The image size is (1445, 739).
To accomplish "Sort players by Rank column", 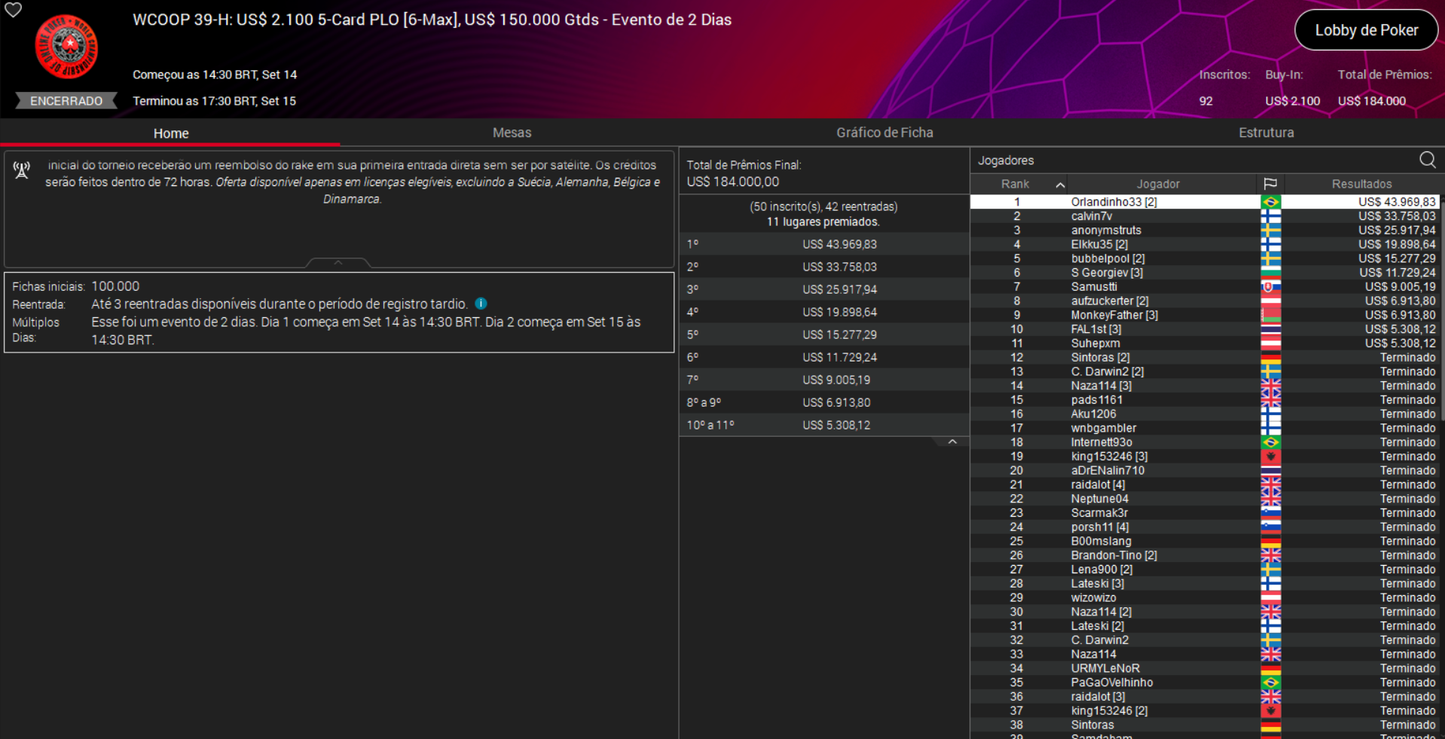I will pos(1019,184).
